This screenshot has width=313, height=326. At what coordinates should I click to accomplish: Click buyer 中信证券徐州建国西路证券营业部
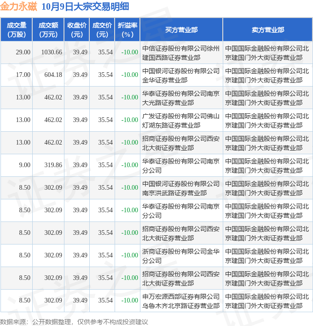(x=181, y=53)
